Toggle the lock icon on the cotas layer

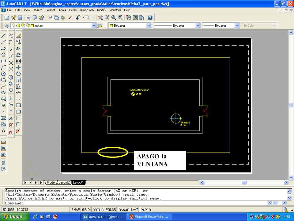tap(28, 25)
